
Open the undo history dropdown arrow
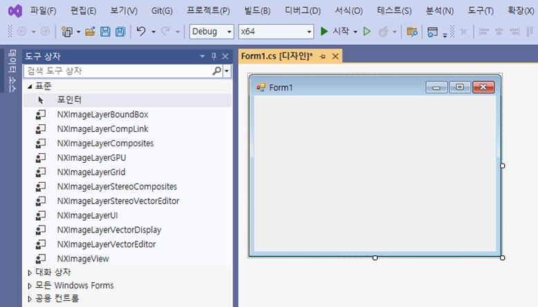click(x=154, y=32)
